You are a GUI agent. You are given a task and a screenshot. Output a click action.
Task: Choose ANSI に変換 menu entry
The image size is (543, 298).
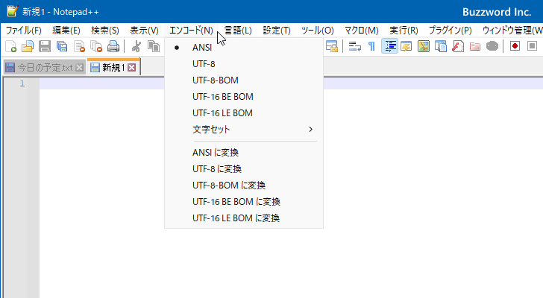pos(244,153)
